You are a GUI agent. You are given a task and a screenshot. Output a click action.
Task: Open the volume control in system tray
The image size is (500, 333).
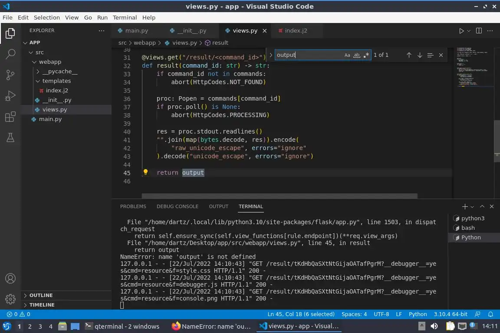(434, 326)
